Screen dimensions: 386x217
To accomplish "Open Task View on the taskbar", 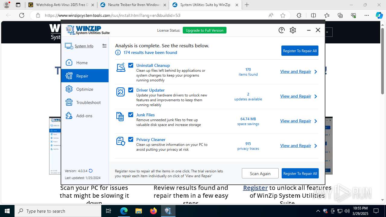I will tap(109, 211).
